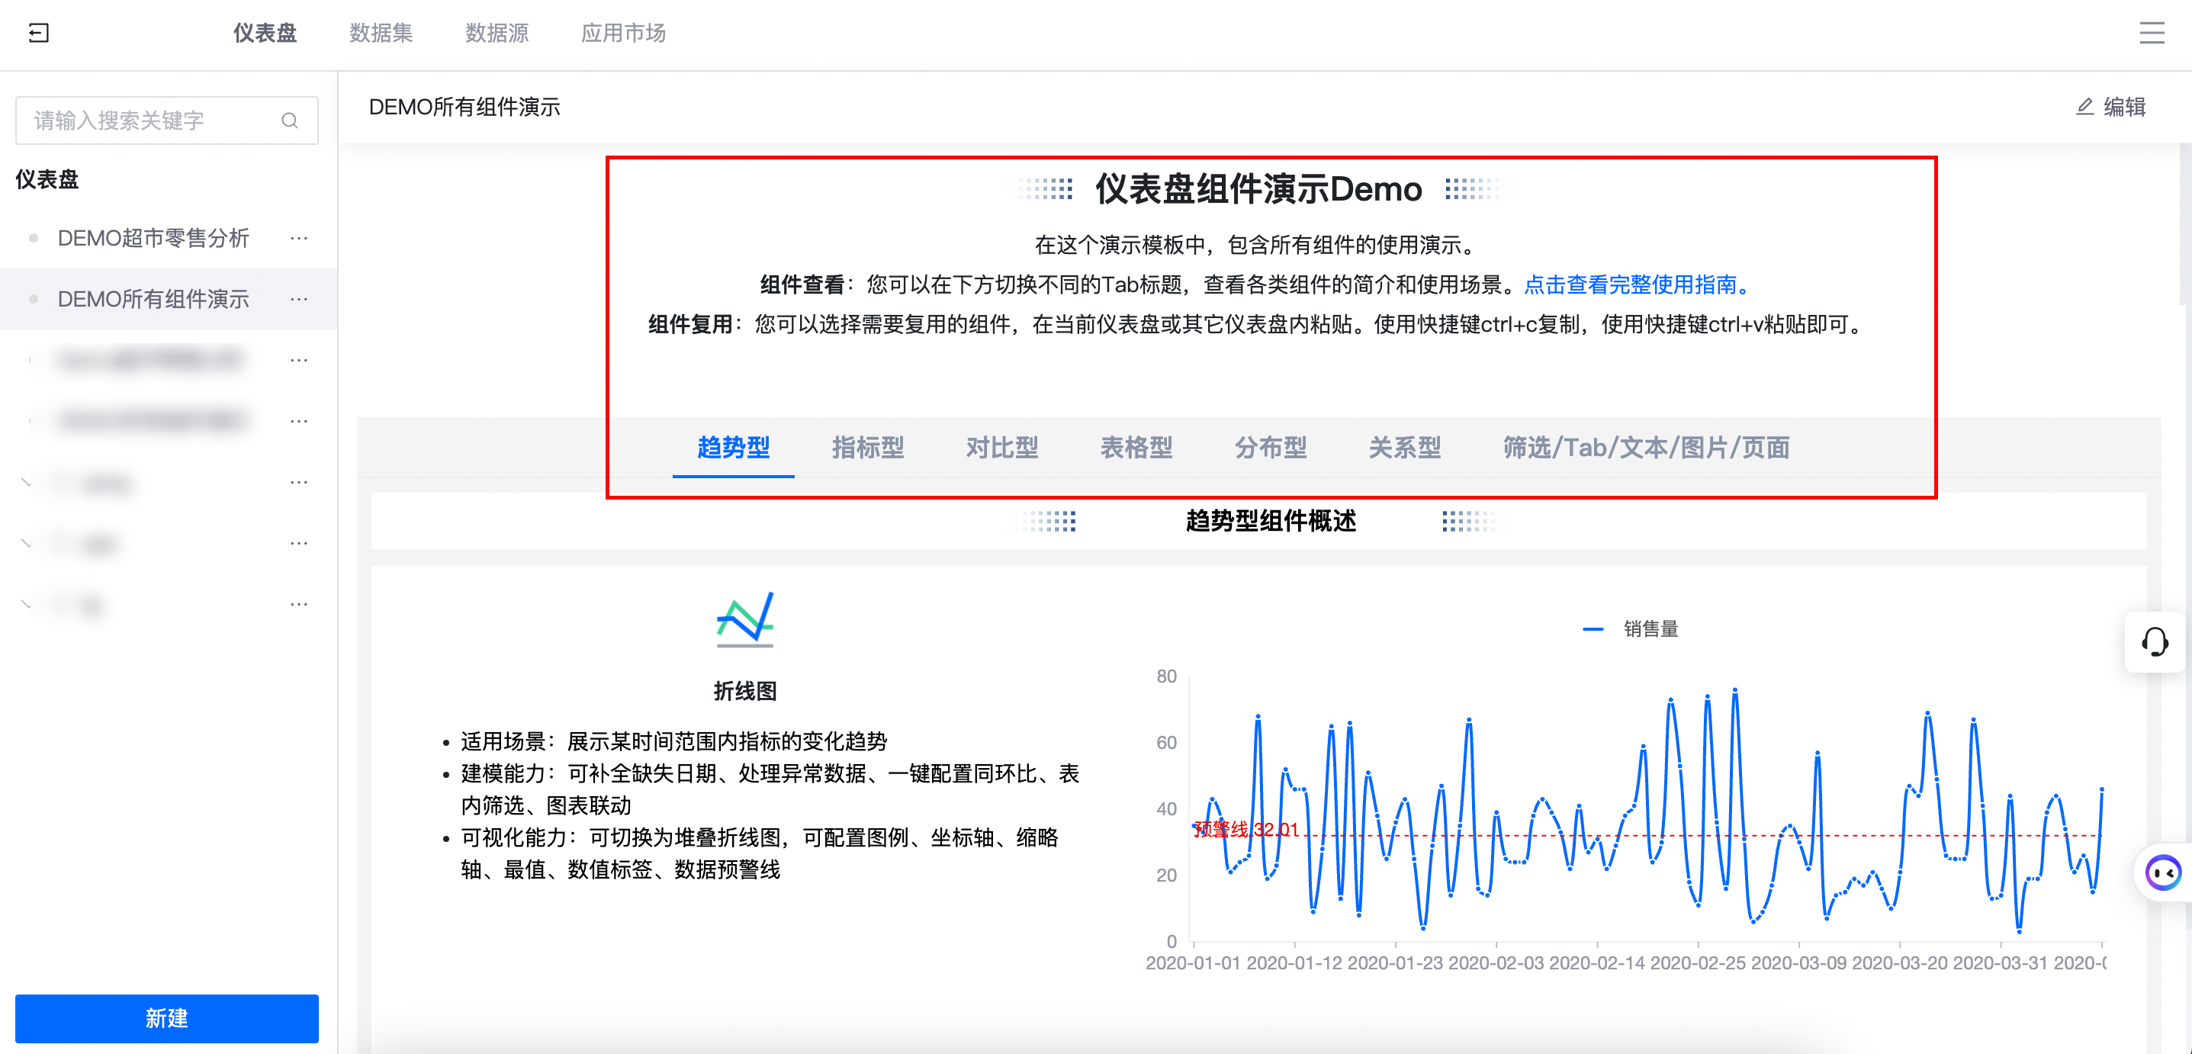Click the 仪表盘组件演示Demo title
This screenshot has width=2192, height=1054.
[x=1258, y=189]
